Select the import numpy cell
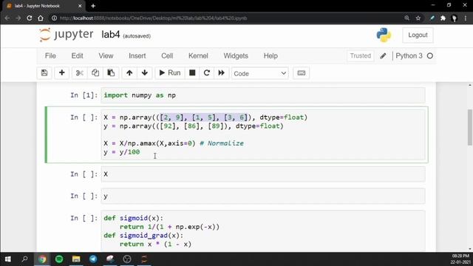 pyautogui.click(x=263, y=95)
